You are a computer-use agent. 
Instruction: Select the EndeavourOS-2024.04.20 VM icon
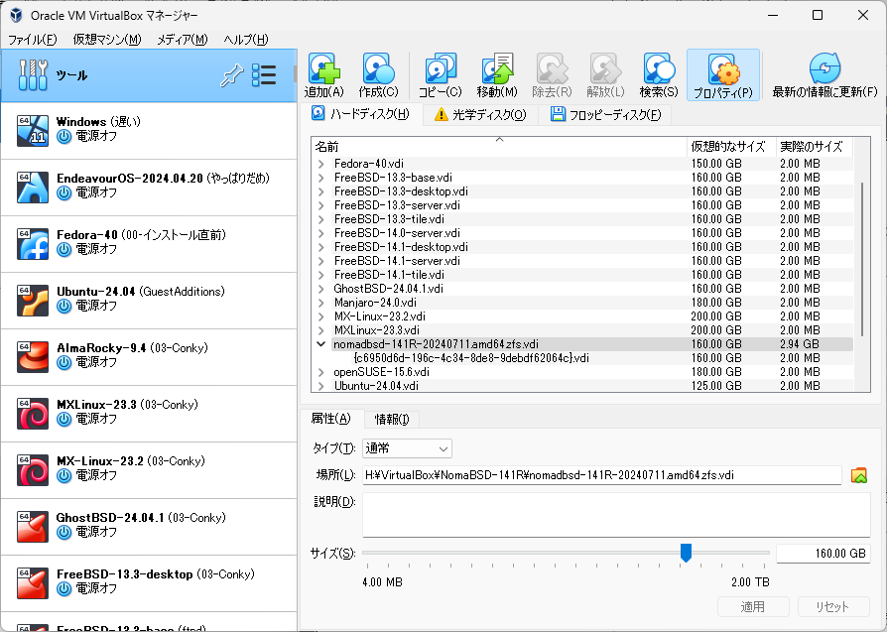pos(32,188)
